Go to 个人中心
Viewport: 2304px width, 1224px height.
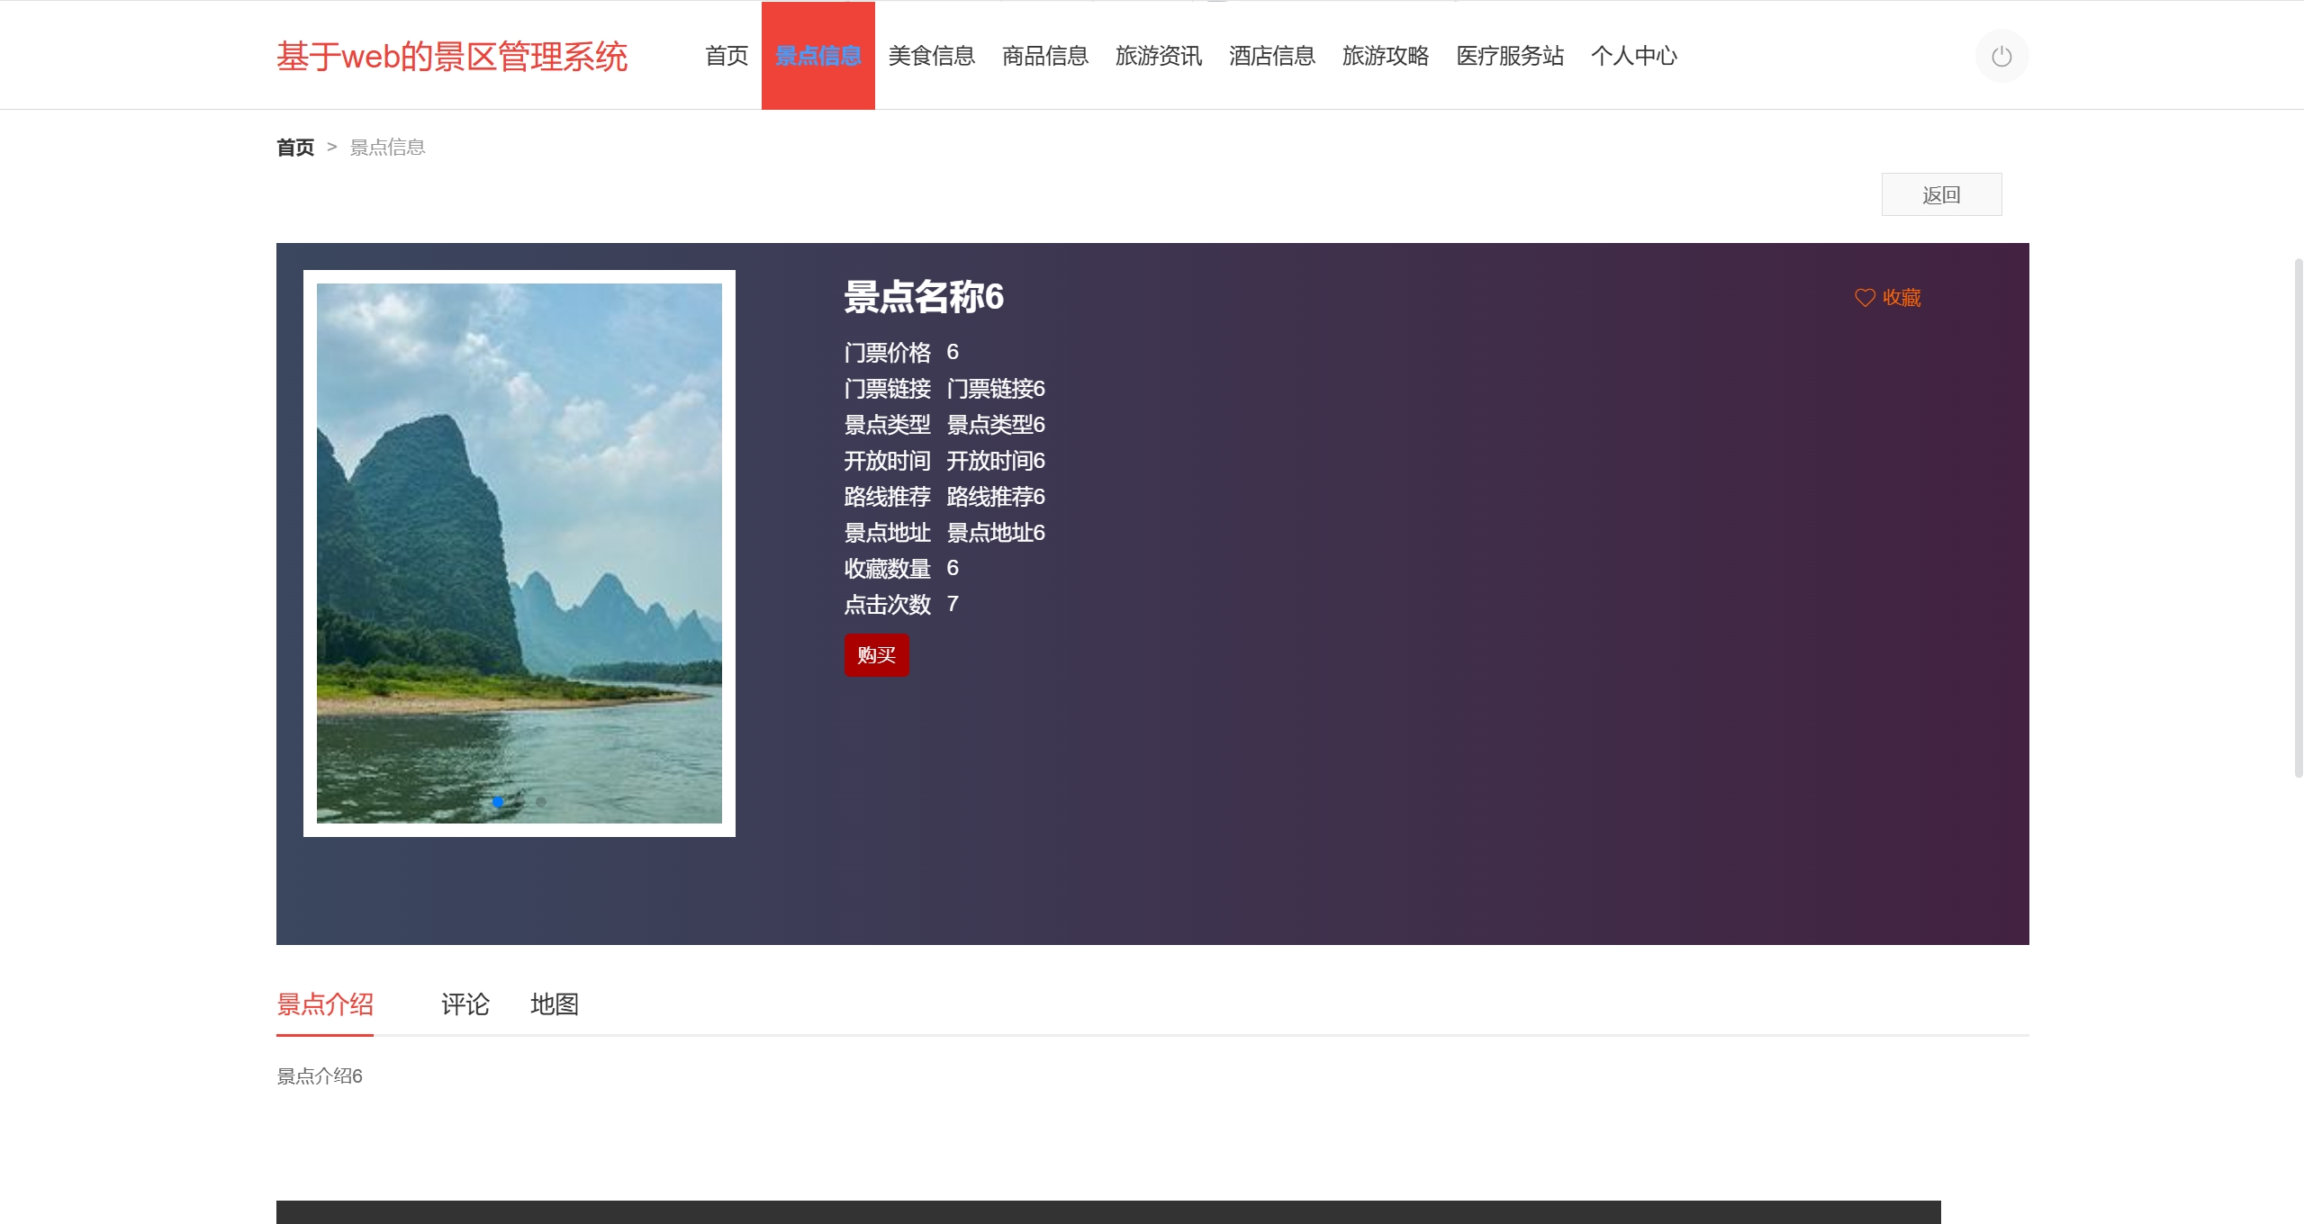1633,56
